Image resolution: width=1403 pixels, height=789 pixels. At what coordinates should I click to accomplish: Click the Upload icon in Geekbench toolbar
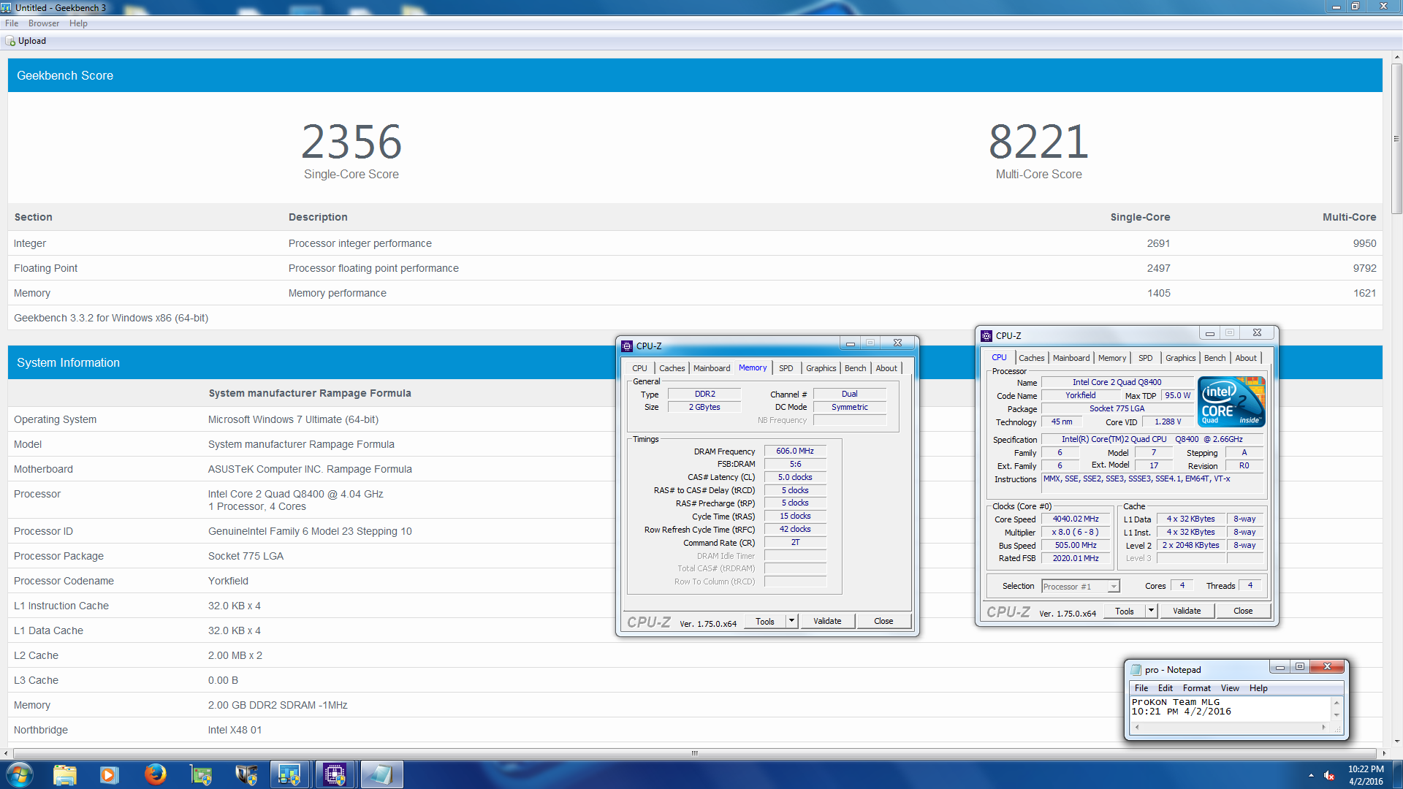coord(10,41)
